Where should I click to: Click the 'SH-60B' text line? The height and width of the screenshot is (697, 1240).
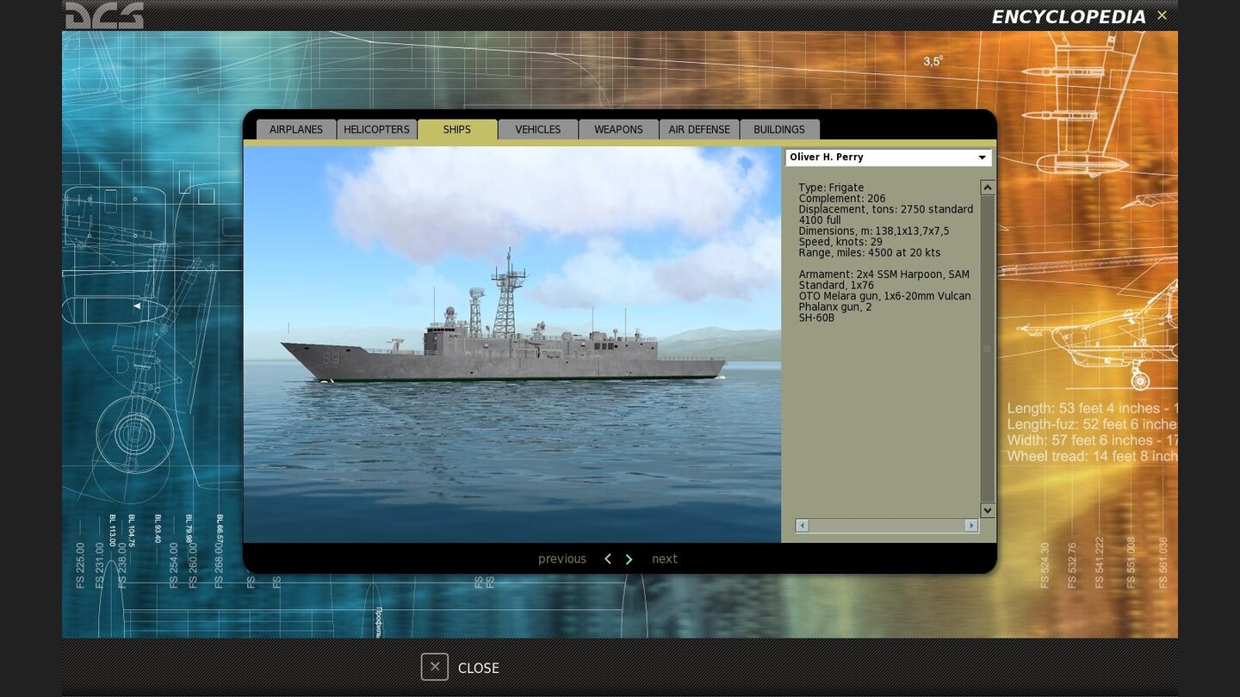[x=816, y=318]
